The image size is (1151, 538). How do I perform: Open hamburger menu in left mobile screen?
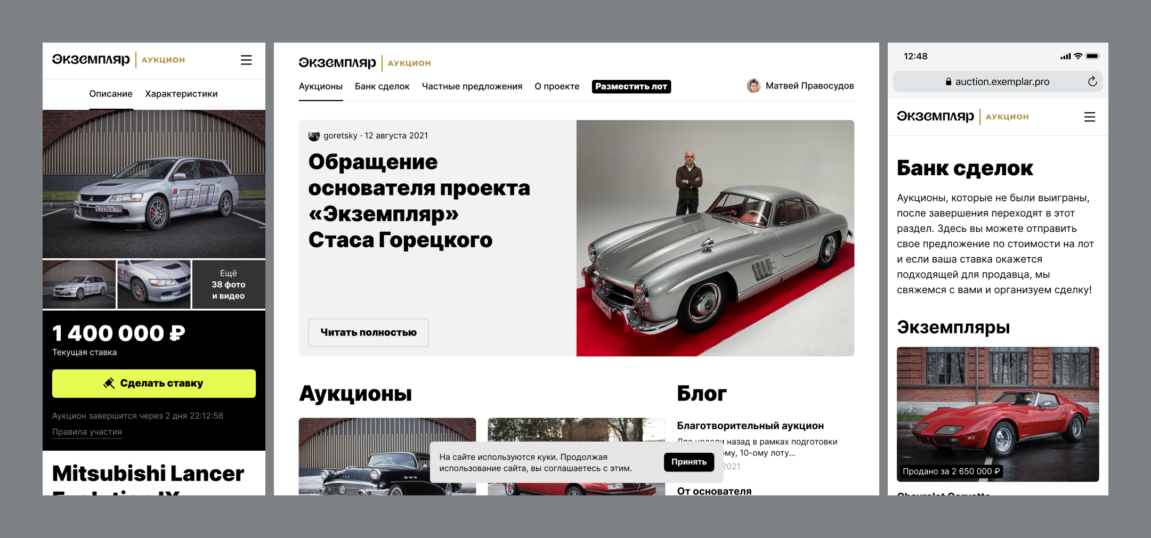(x=246, y=60)
